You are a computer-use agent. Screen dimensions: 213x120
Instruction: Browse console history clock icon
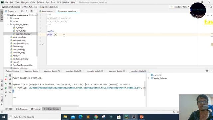(x=10, y=92)
